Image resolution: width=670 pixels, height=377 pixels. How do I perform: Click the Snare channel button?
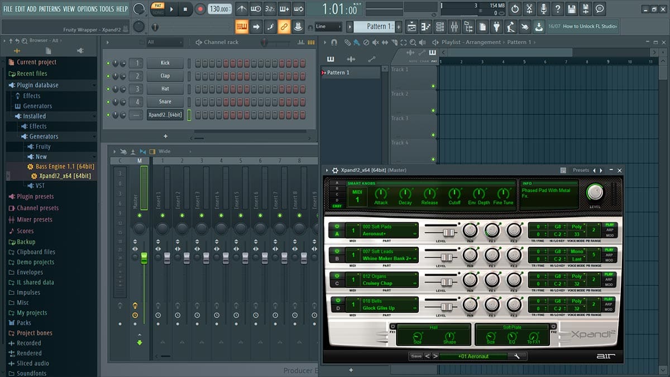coord(165,102)
